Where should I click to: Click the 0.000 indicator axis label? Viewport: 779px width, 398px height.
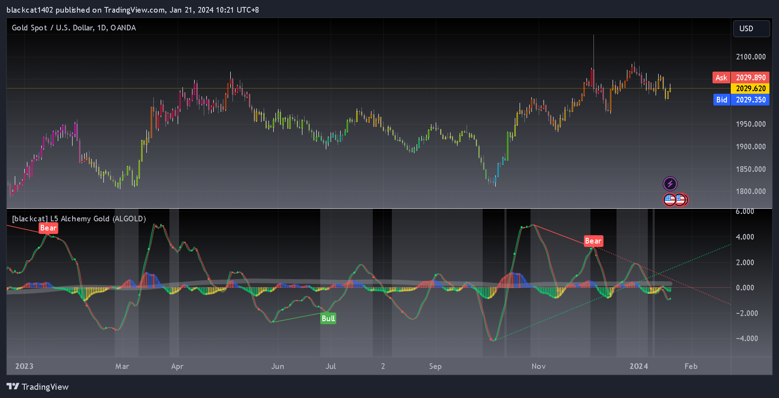click(745, 288)
